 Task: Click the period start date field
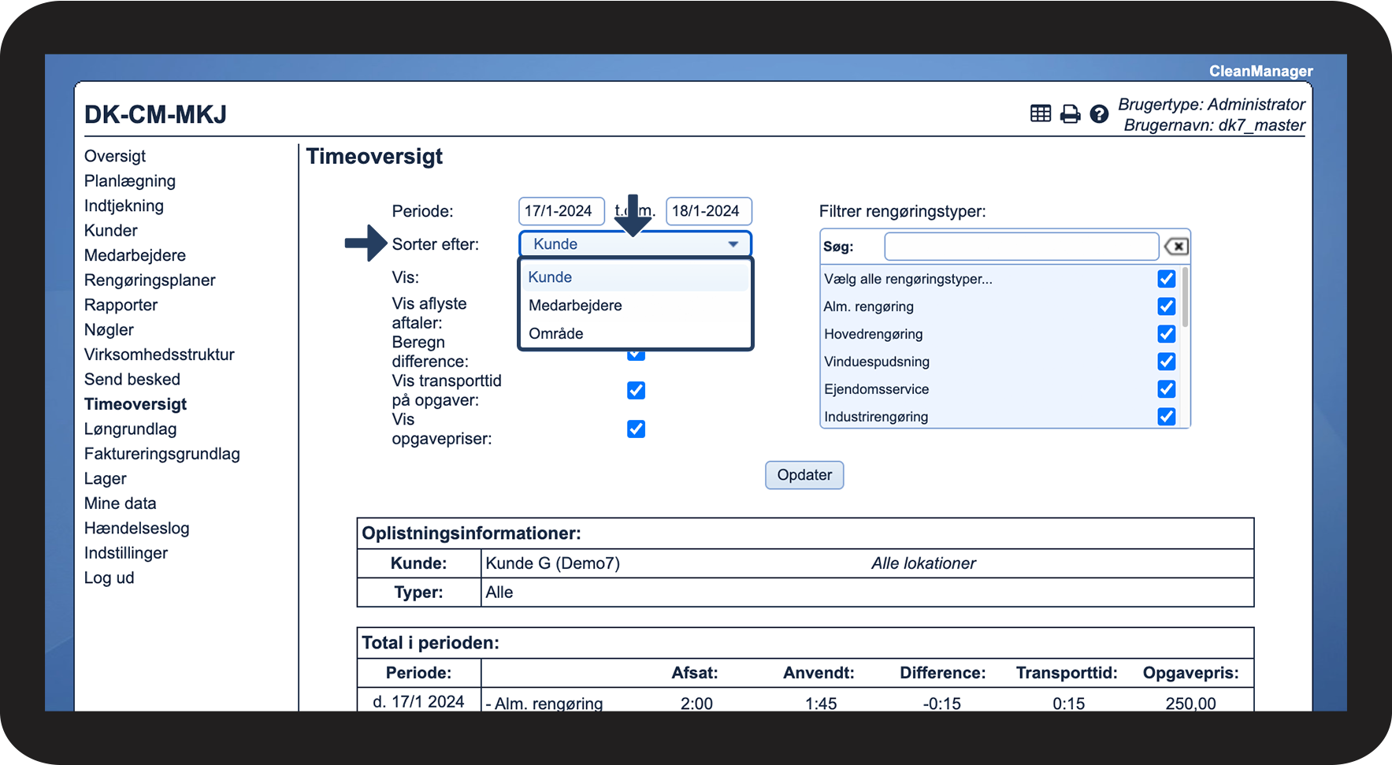tap(561, 211)
